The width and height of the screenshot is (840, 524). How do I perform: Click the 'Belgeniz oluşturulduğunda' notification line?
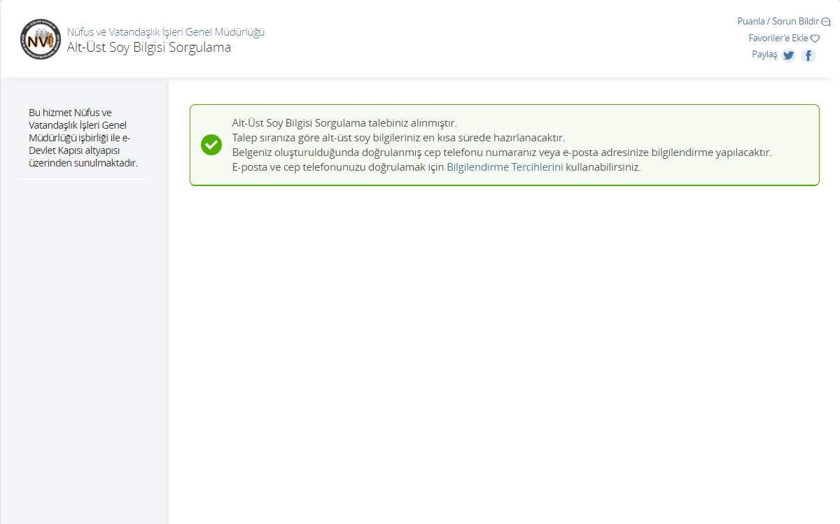pyautogui.click(x=501, y=153)
